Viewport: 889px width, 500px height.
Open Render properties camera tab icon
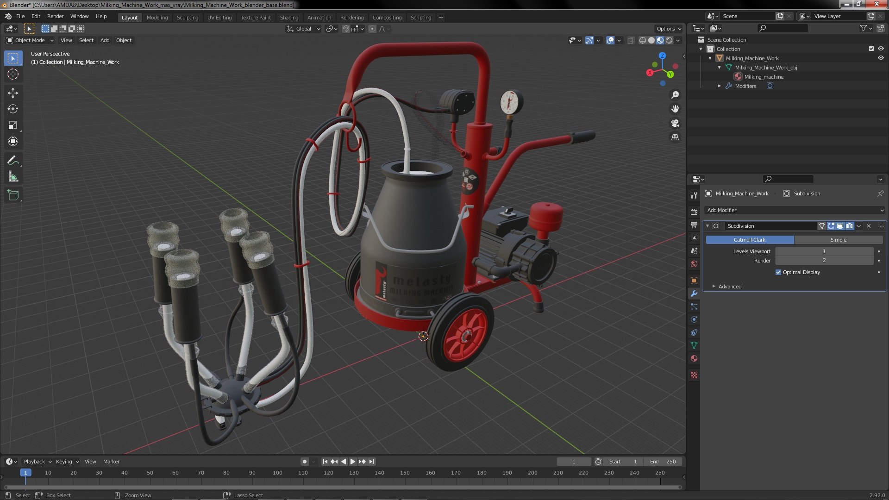pos(694,212)
